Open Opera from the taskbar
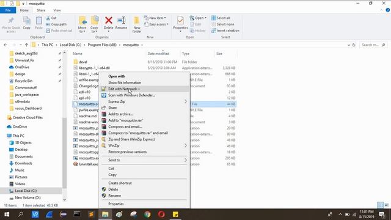The image size is (391, 220). click(161, 215)
